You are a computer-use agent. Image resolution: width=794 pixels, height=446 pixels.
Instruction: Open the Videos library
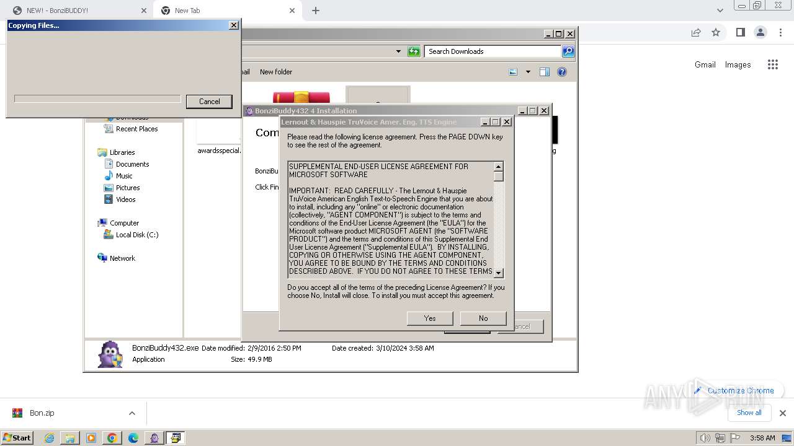coord(125,199)
